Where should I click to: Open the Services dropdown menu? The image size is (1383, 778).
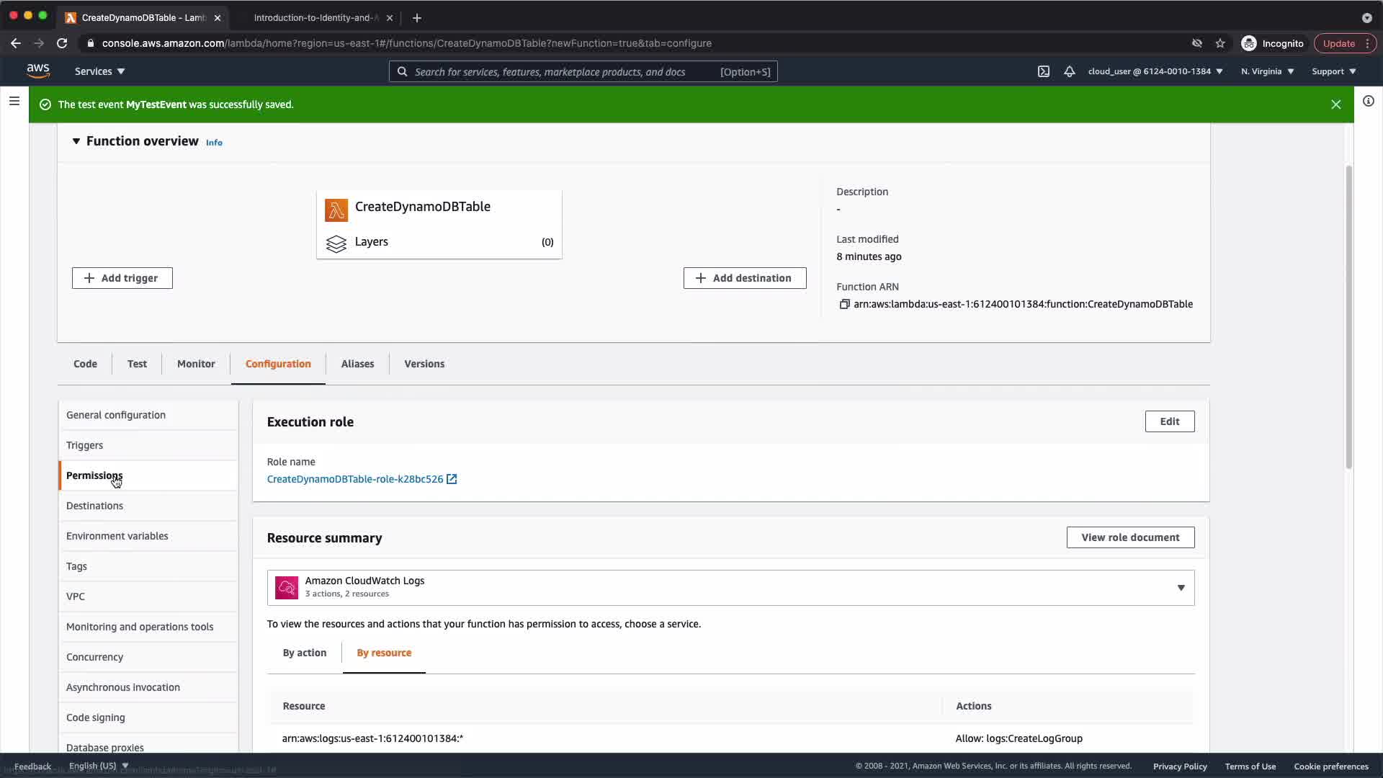click(x=99, y=71)
